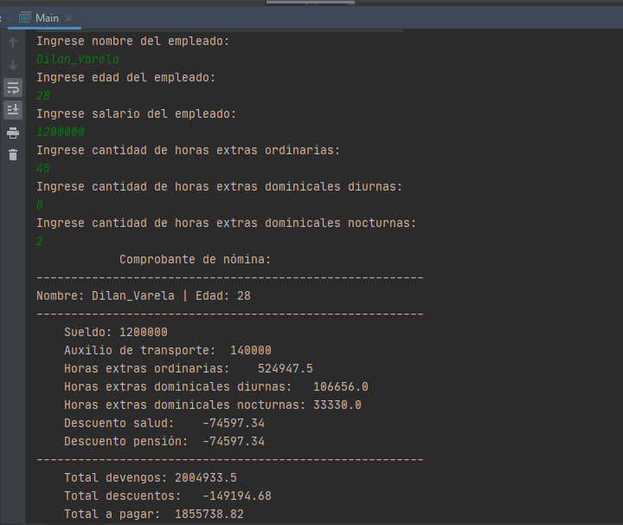The image size is (623, 525).
Task: Click the 'Horas extras ordinarias: 524947.5' line
Action: point(188,368)
